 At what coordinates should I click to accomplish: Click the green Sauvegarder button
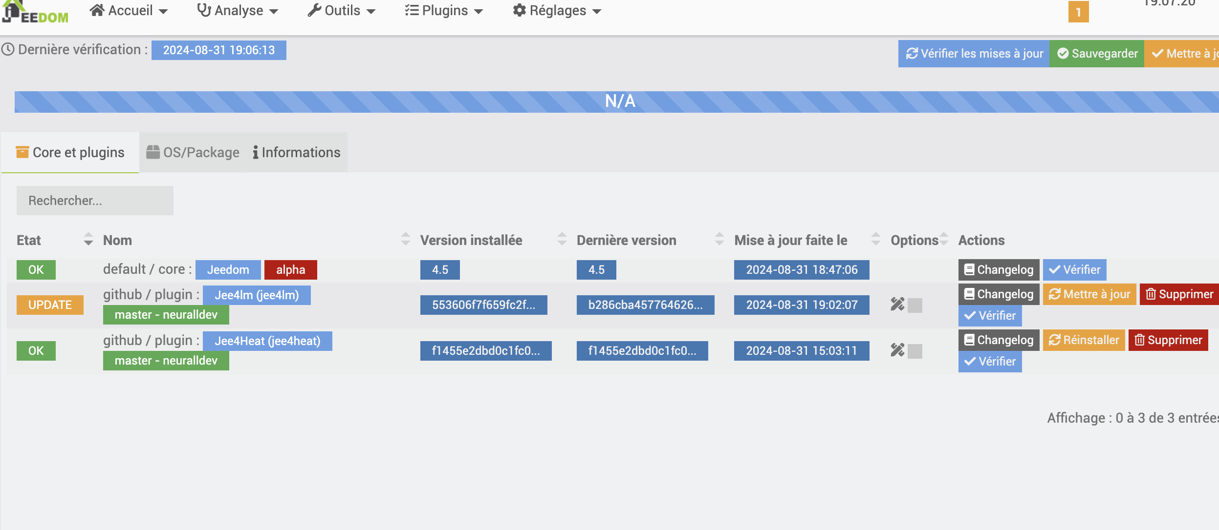click(x=1097, y=54)
